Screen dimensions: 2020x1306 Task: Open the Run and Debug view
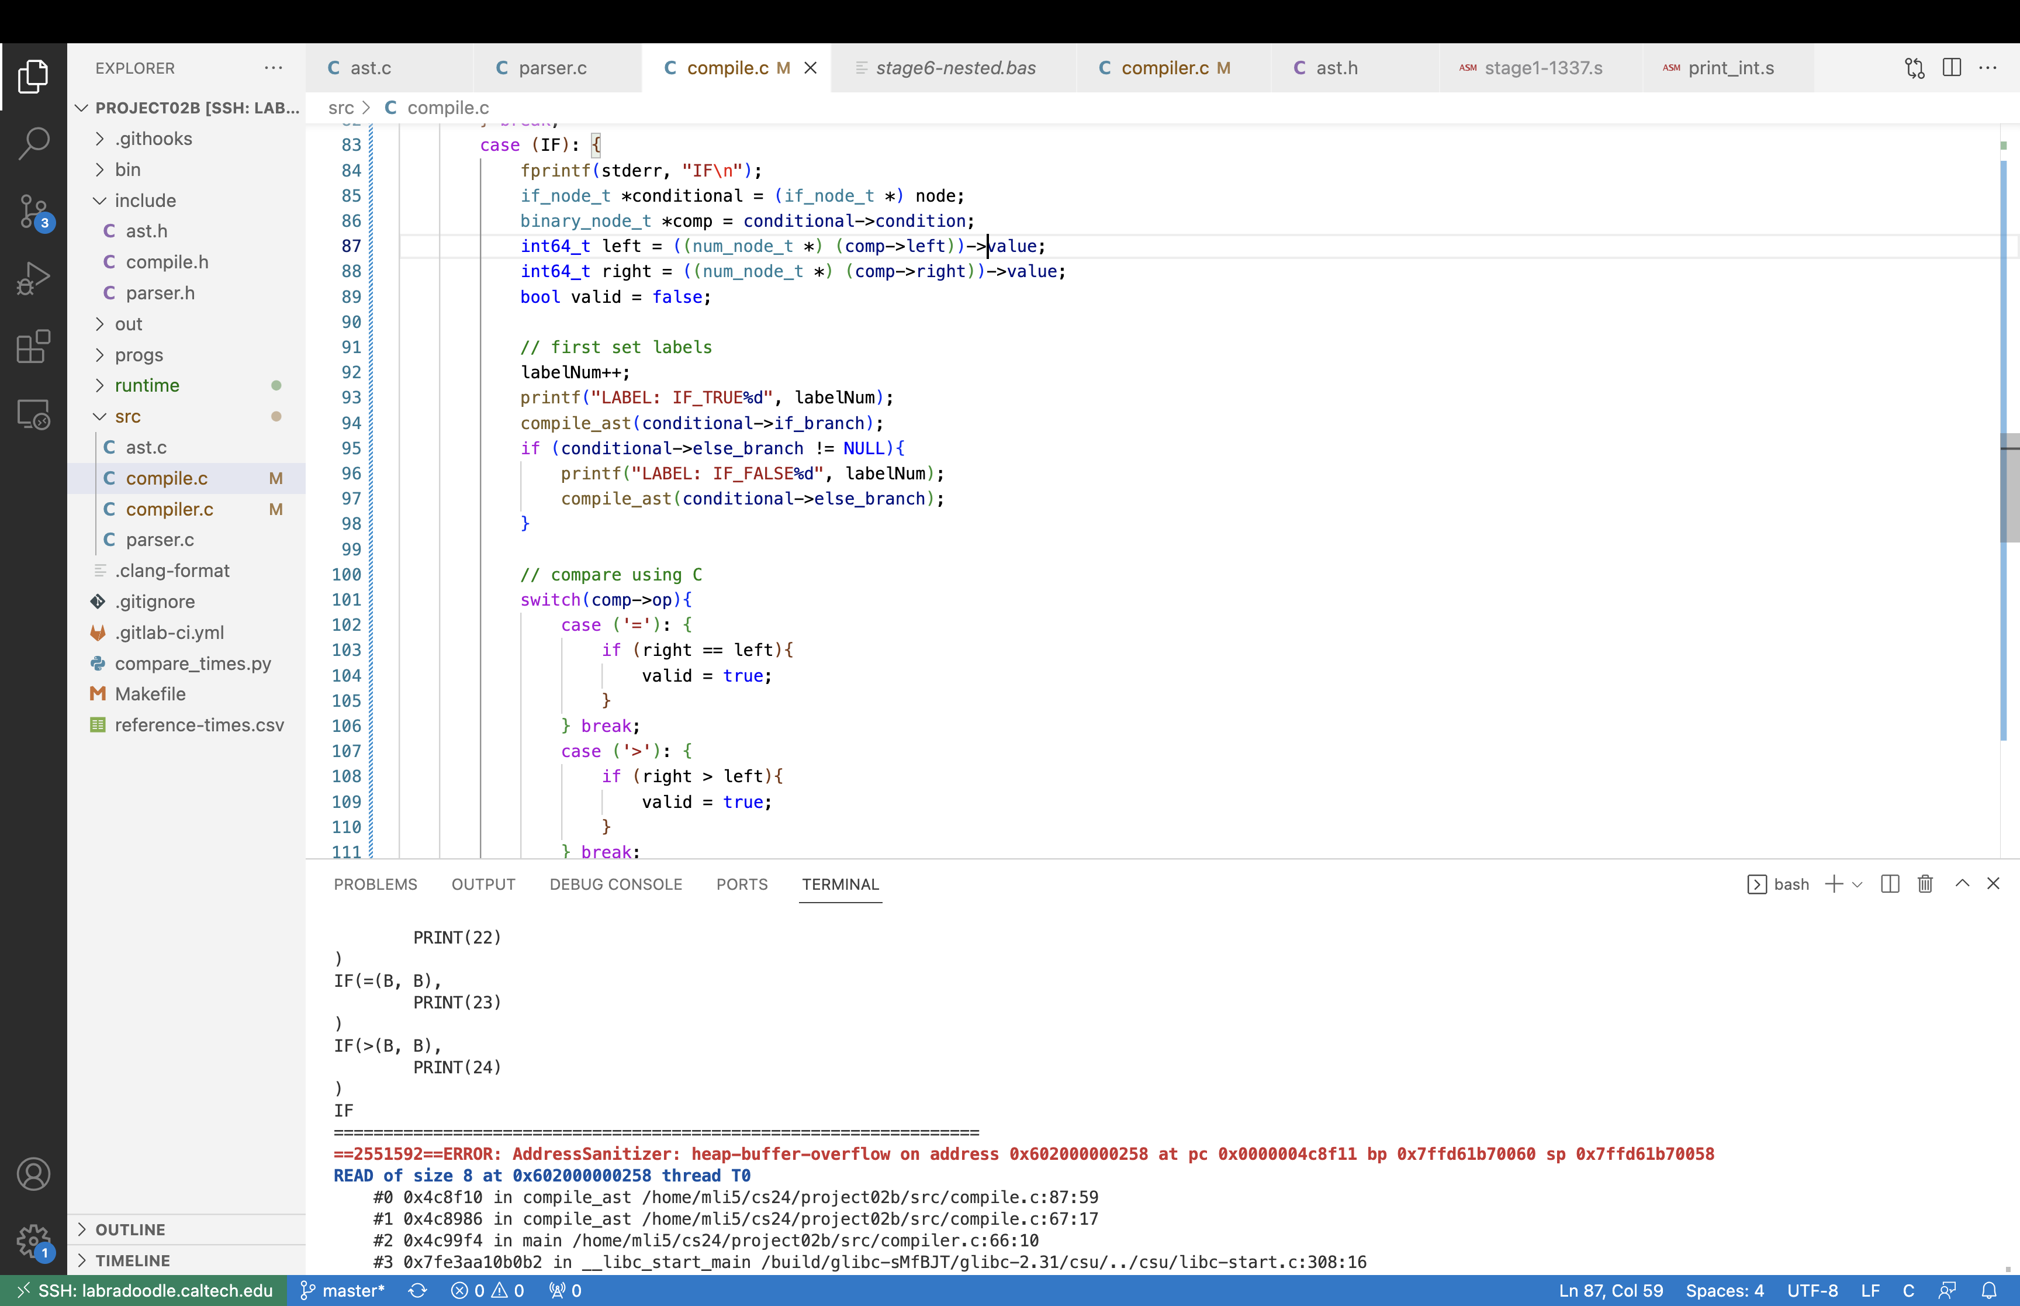33,278
